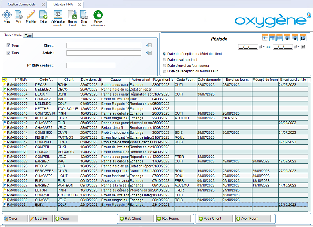Screen dimensions: 313x227
Task: Choose Date de réception du fournisseur
Action: coord(165,71)
